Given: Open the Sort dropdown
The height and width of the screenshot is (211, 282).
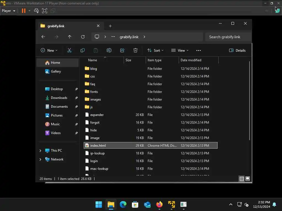Looking at the screenshot, I should [155, 51].
